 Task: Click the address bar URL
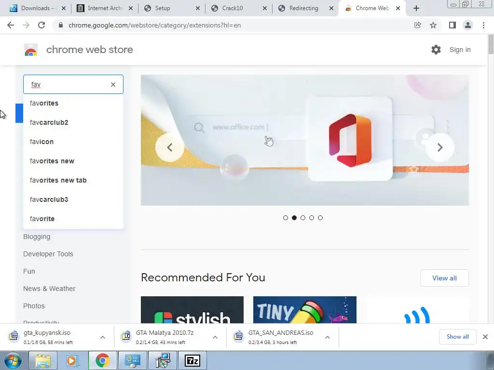[x=154, y=25]
